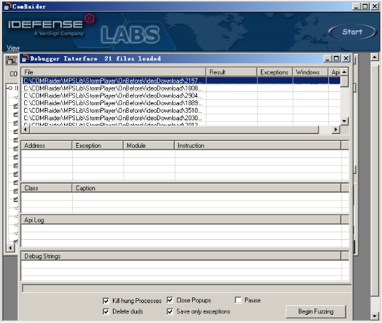
Task: Click the Instruction column header
Action: click(257, 146)
